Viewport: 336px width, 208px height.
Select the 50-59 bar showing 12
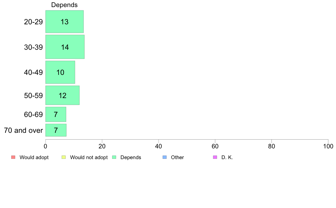pyautogui.click(x=62, y=95)
